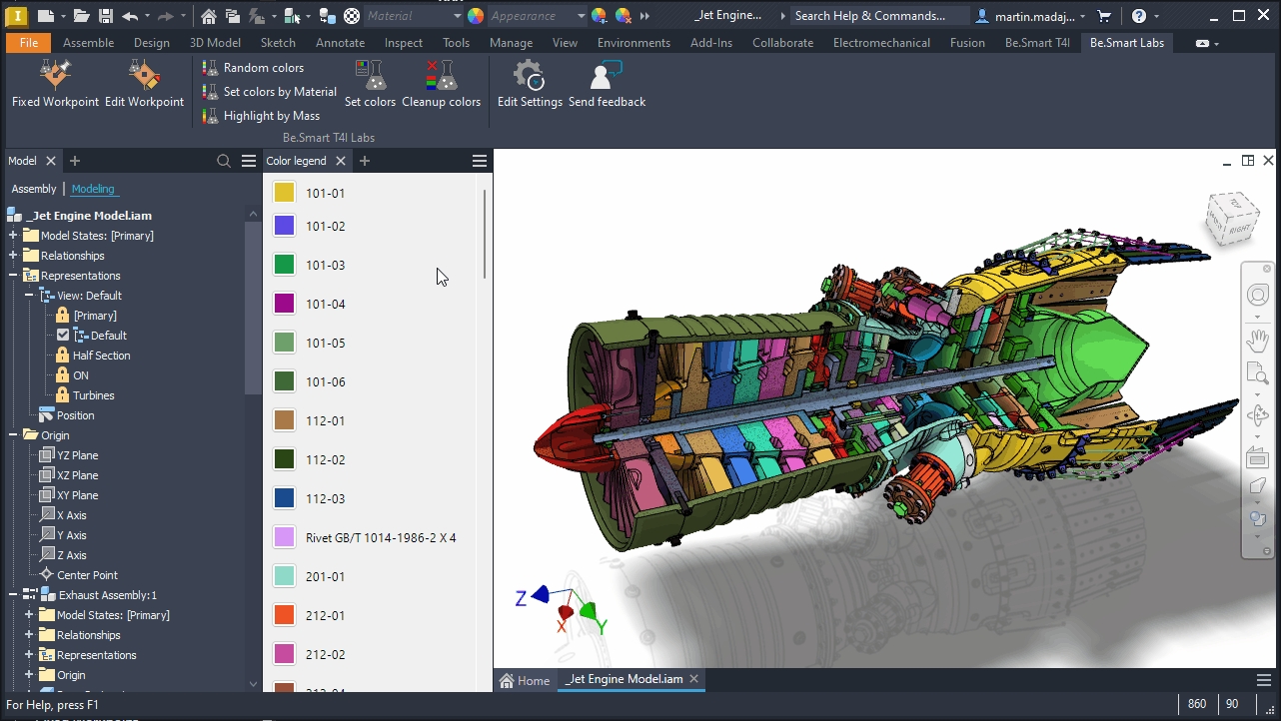
Task: Click the Cleanup colors icon
Action: tap(441, 76)
